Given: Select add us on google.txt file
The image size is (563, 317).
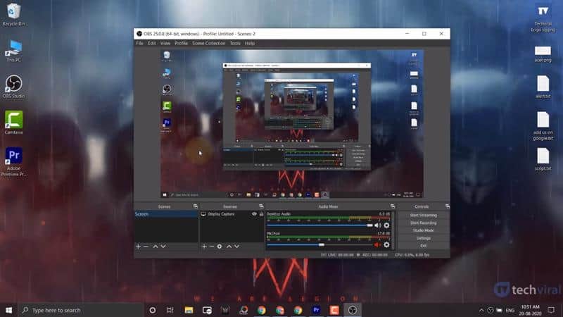Looking at the screenshot, I should (543, 126).
